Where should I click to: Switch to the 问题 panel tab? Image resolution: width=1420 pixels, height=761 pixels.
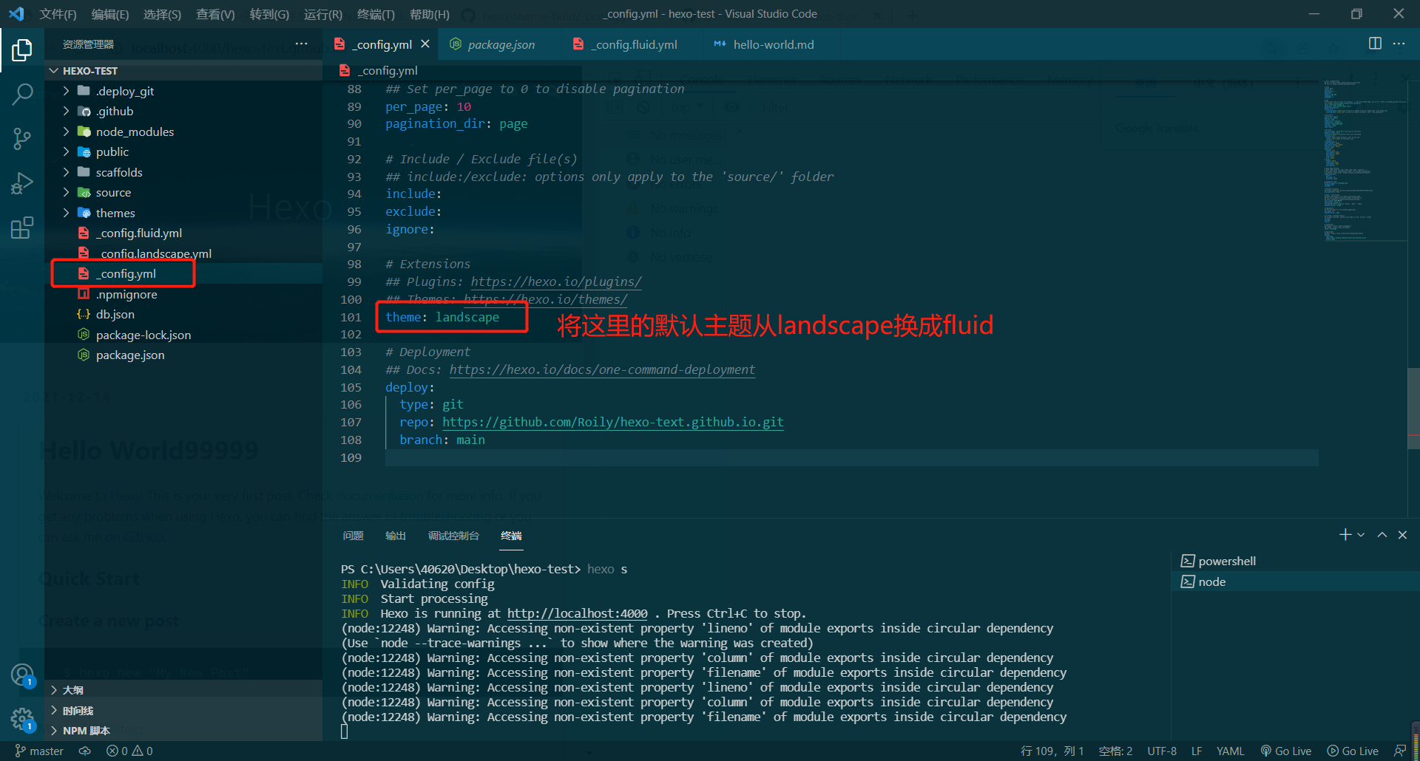[x=354, y=536]
